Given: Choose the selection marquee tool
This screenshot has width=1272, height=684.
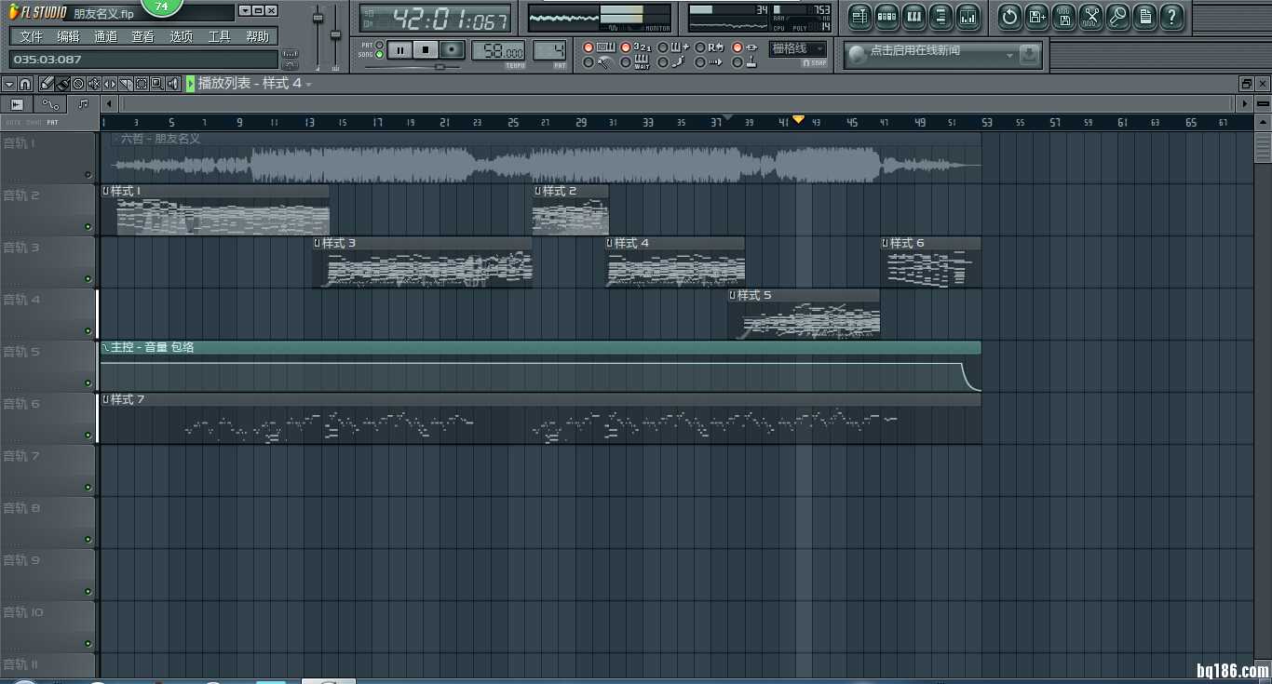Looking at the screenshot, I should click(142, 84).
